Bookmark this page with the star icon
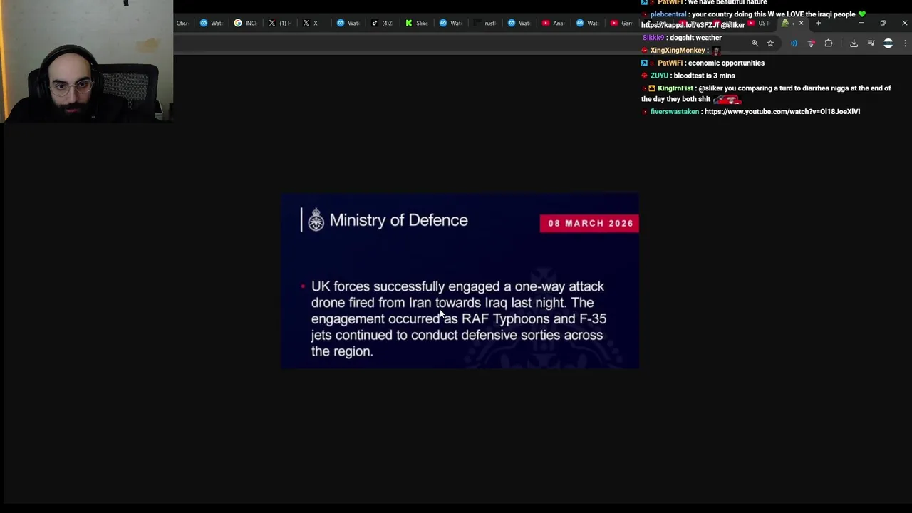Screen dimensions: 912x513 point(770,43)
